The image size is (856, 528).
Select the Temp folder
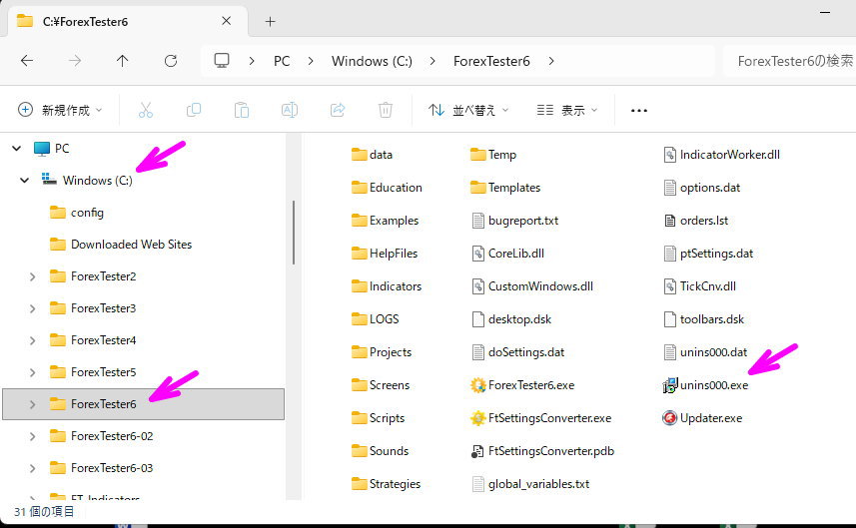pos(493,155)
